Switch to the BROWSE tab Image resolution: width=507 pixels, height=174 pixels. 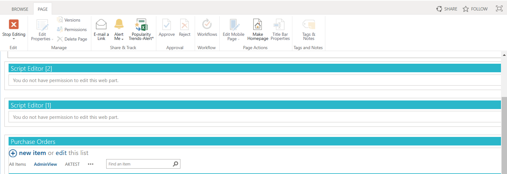click(20, 9)
